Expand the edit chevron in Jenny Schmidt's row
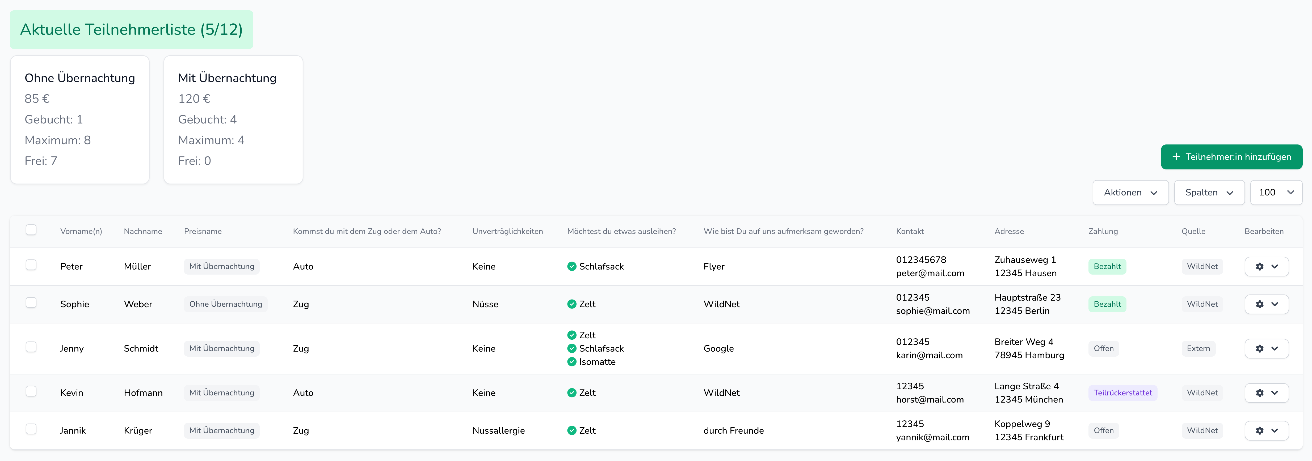Viewport: 1312px width, 461px height. pyautogui.click(x=1274, y=349)
